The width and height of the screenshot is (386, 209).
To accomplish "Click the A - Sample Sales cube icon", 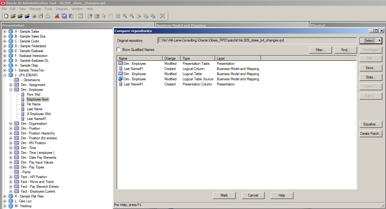I will 11,32.
